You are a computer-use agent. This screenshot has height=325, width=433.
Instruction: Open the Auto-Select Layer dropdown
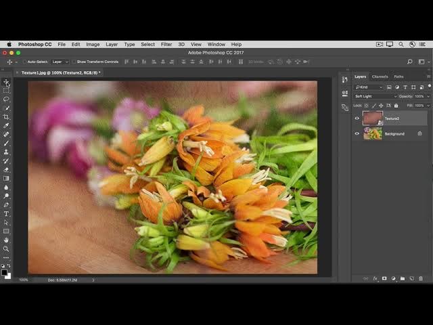tap(60, 62)
